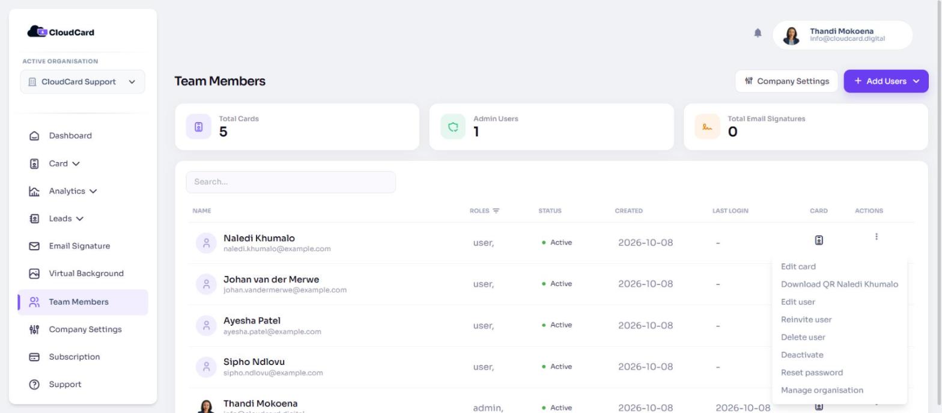Click Ayesha Patel's avatar placeholder
The width and height of the screenshot is (942, 413).
[x=206, y=325]
